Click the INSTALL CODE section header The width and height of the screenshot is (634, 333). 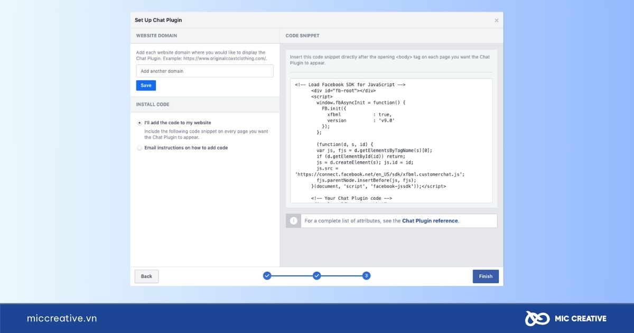153,105
